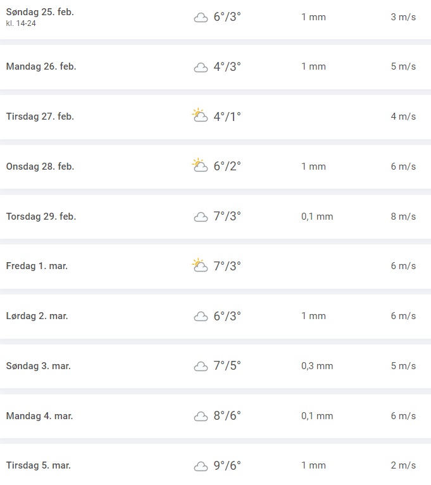Click cloudy icon for Lørdag 2. mar.
The image size is (431, 485).
201,317
